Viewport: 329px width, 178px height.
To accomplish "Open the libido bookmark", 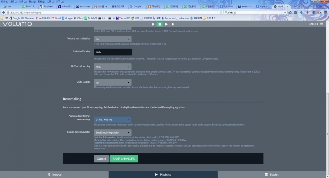I will 103,18.
